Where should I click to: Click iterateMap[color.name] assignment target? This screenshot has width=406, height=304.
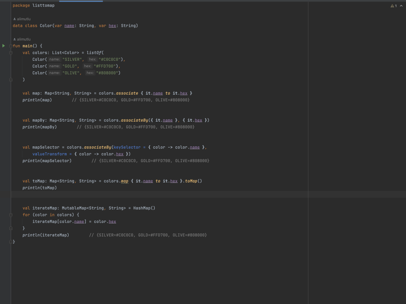click(59, 222)
